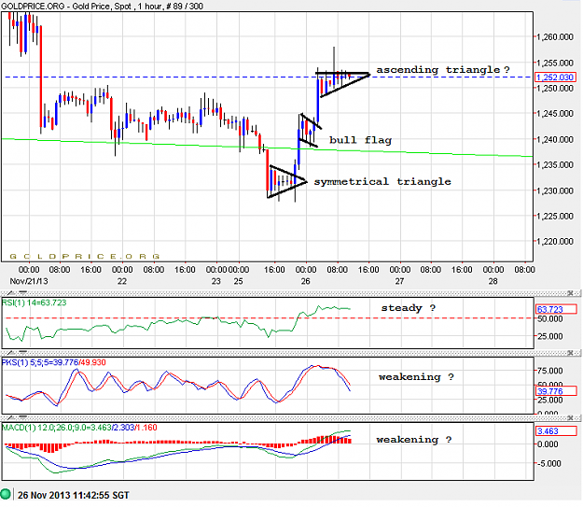Click the 1,255.000 price axis label

point(555,63)
